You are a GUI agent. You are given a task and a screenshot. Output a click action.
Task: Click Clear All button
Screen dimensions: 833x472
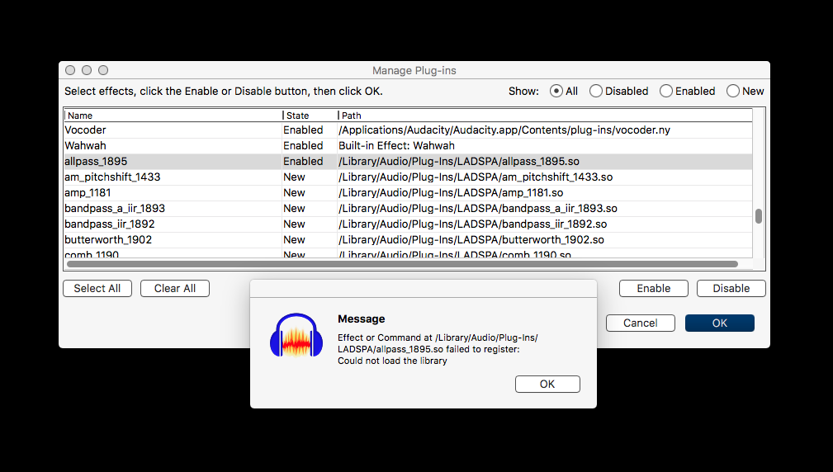point(175,288)
